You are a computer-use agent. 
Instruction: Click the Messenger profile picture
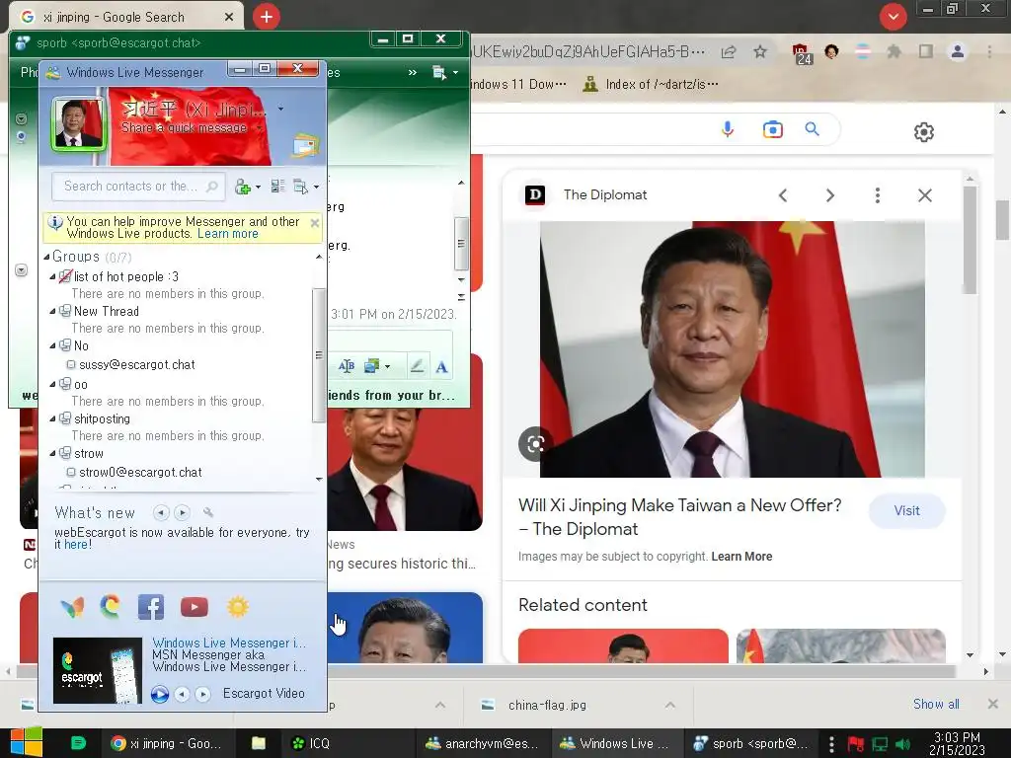pos(78,124)
